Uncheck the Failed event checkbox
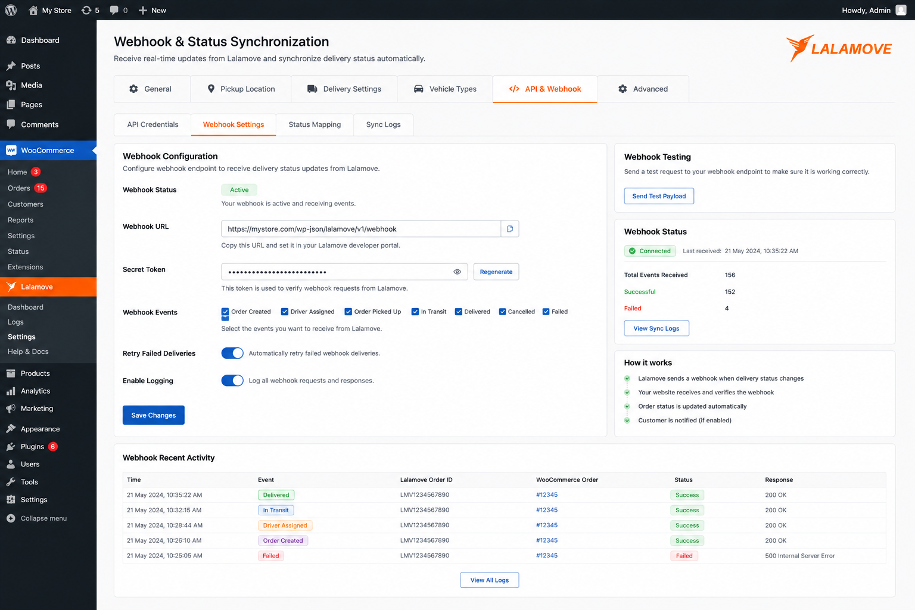Viewport: 915px width, 610px height. pos(546,312)
